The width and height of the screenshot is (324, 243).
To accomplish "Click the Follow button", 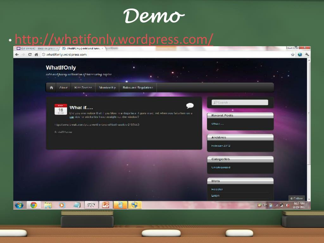I will 296,198.
